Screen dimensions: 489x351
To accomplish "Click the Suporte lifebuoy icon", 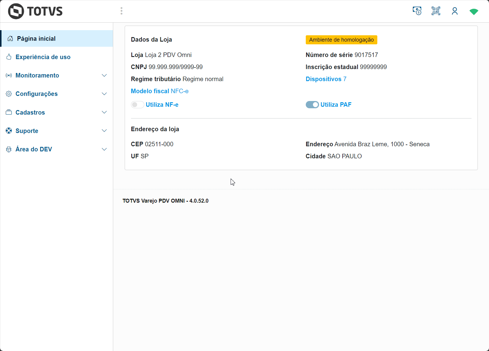I will pyautogui.click(x=9, y=131).
